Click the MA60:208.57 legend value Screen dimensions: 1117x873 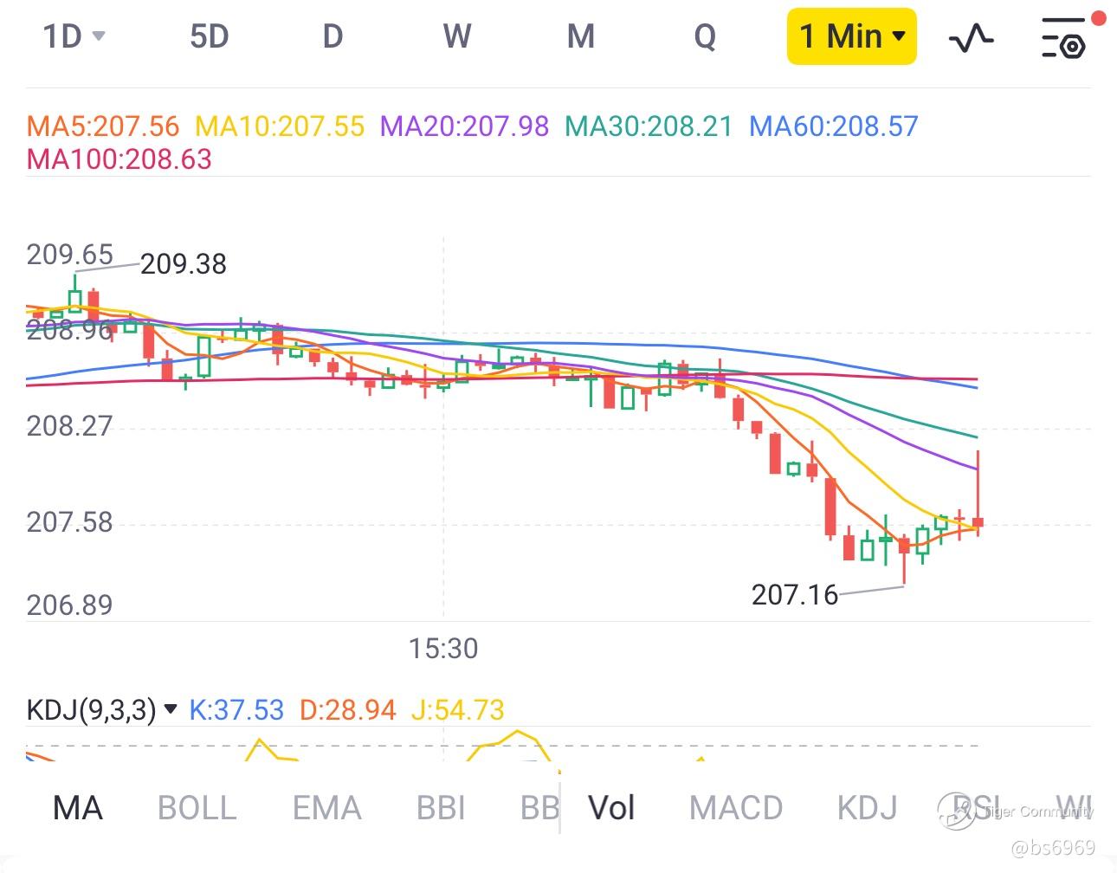833,126
